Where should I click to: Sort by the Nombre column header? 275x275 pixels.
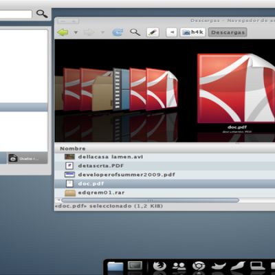[73, 148]
